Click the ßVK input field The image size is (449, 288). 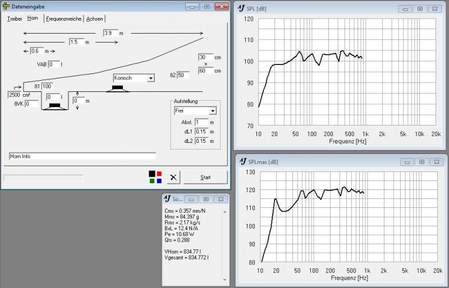click(x=31, y=104)
